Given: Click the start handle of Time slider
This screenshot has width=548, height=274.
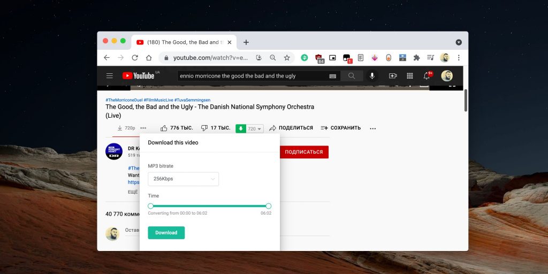Looking at the screenshot, I should tap(150, 206).
